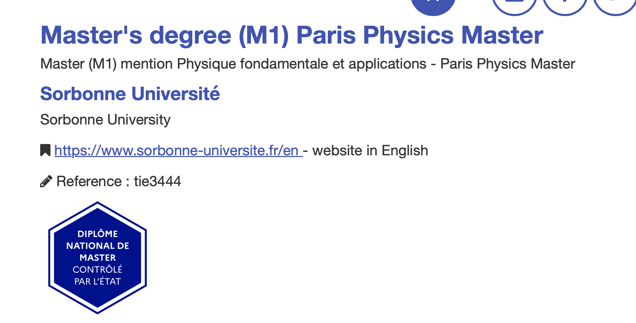Click the leftmost outlined circular share button
Image resolution: width=636 pixels, height=323 pixels.
[x=514, y=5]
